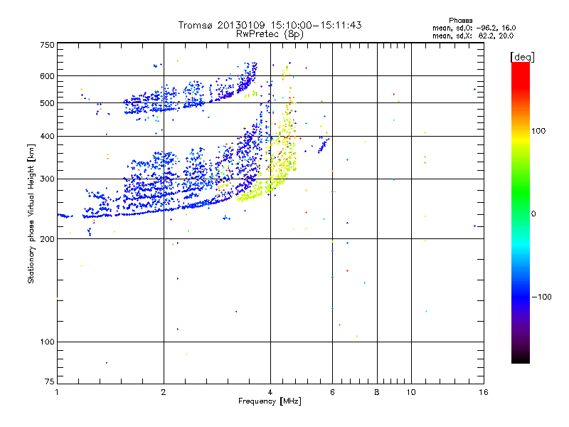Click the 'mean, sd,O: -96.2, 16.0' statistics line
Image resolution: width=569 pixels, height=427 pixels.
click(474, 28)
